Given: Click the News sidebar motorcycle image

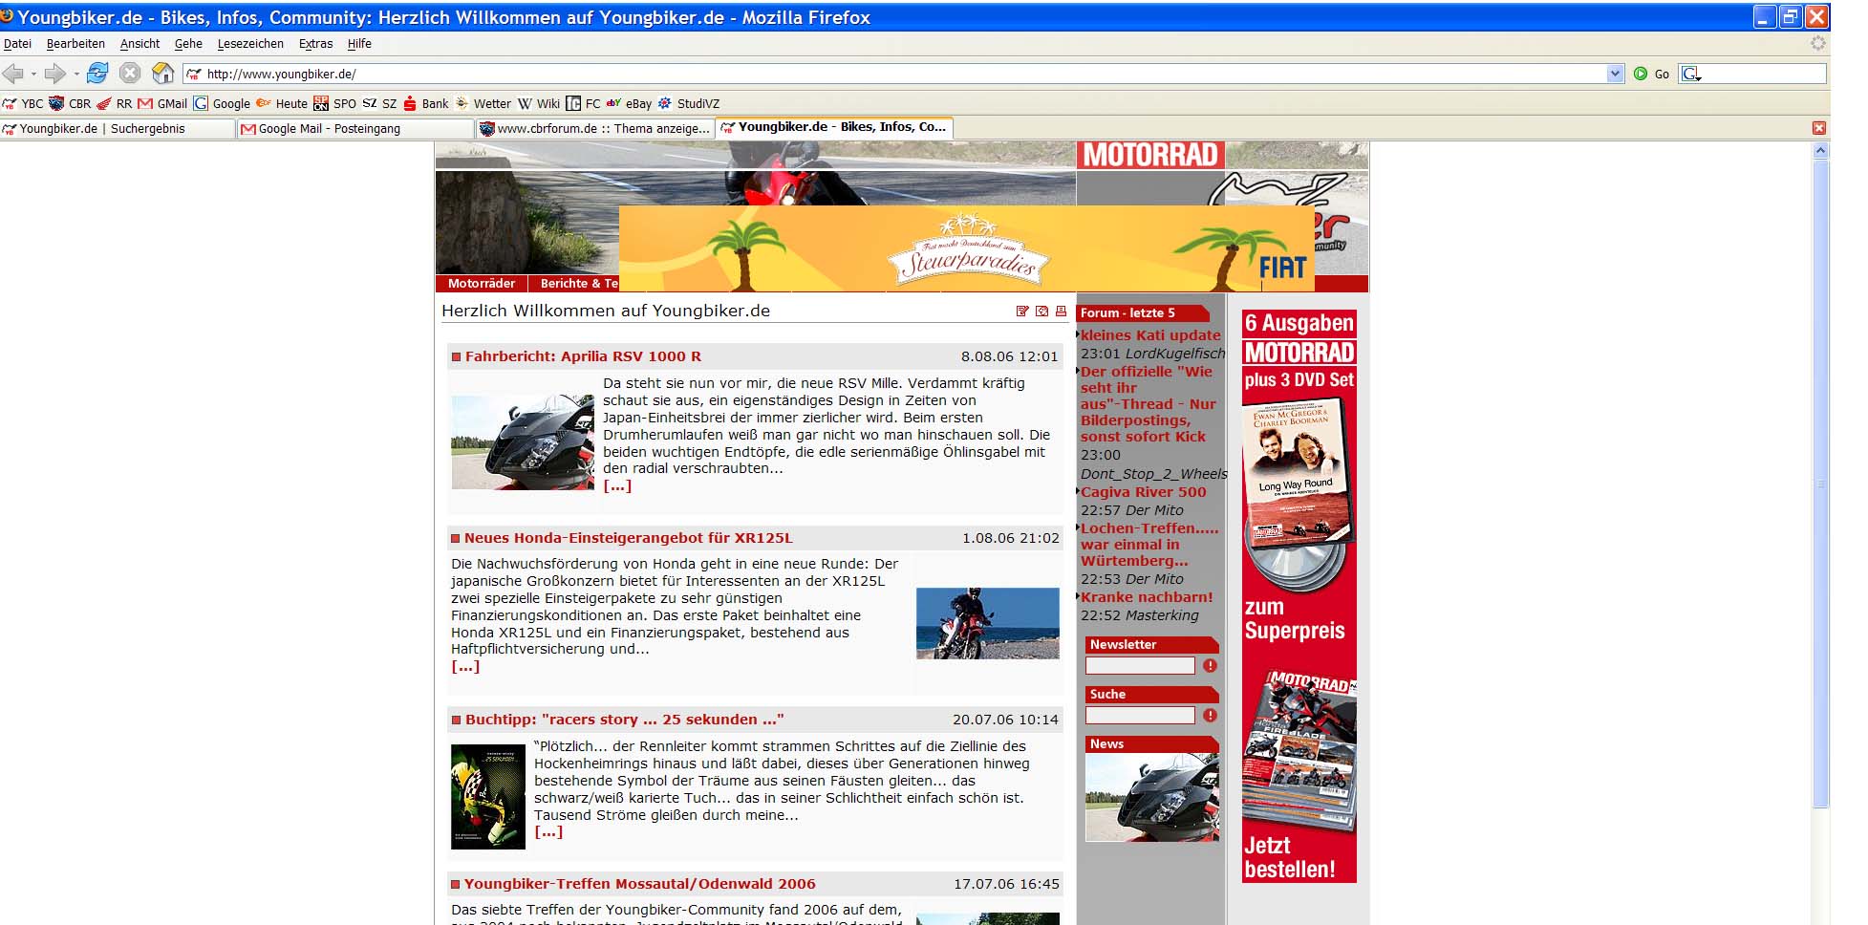Looking at the screenshot, I should (1152, 797).
